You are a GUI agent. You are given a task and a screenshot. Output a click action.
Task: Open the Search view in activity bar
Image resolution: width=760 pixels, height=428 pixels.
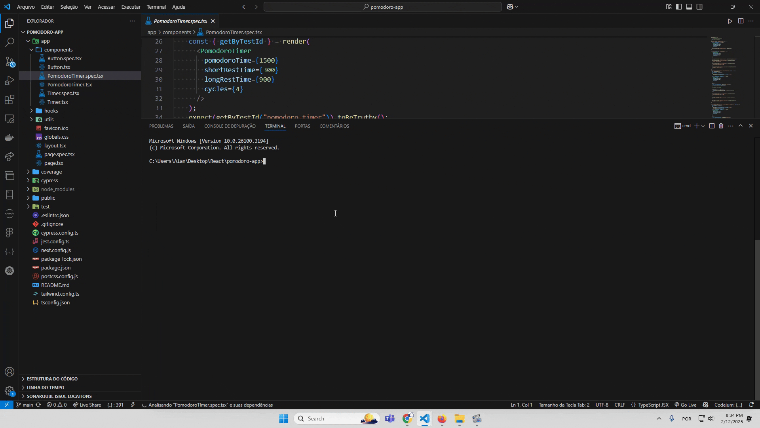(9, 42)
